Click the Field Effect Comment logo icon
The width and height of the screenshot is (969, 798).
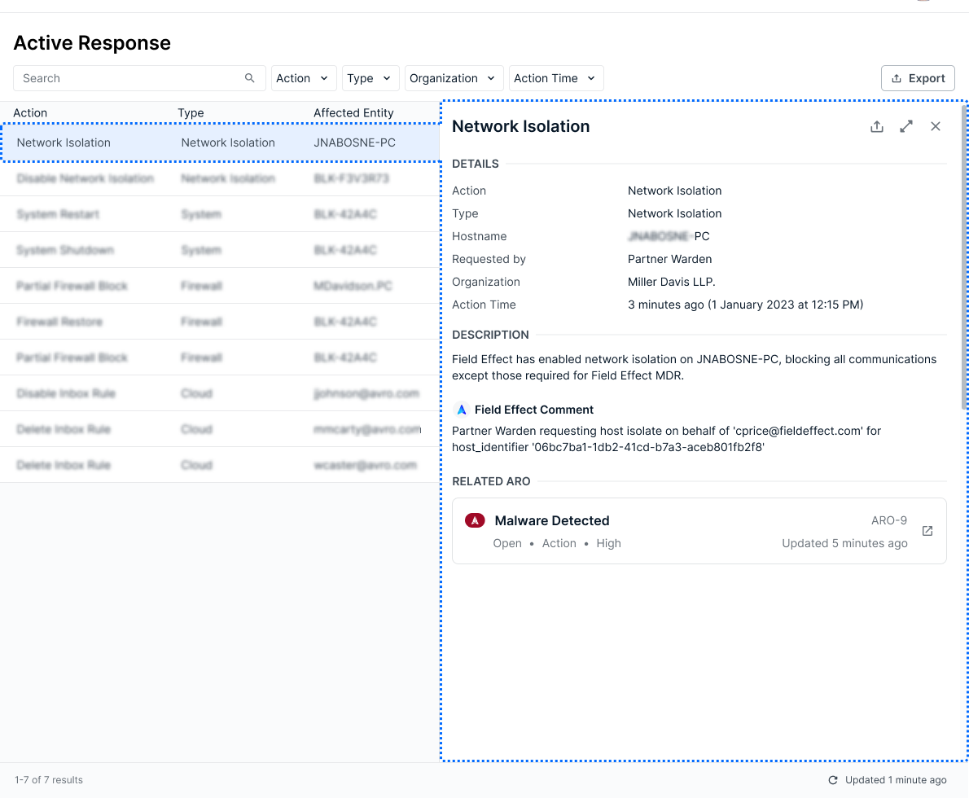[x=461, y=410]
